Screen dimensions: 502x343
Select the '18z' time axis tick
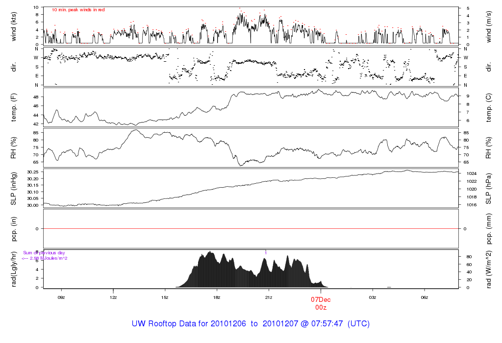(x=217, y=297)
